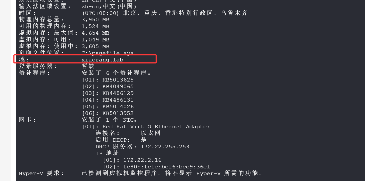365x181 pixels.
Task: Click the IPv4 address 172.22.2.16
Action: tap(142, 160)
